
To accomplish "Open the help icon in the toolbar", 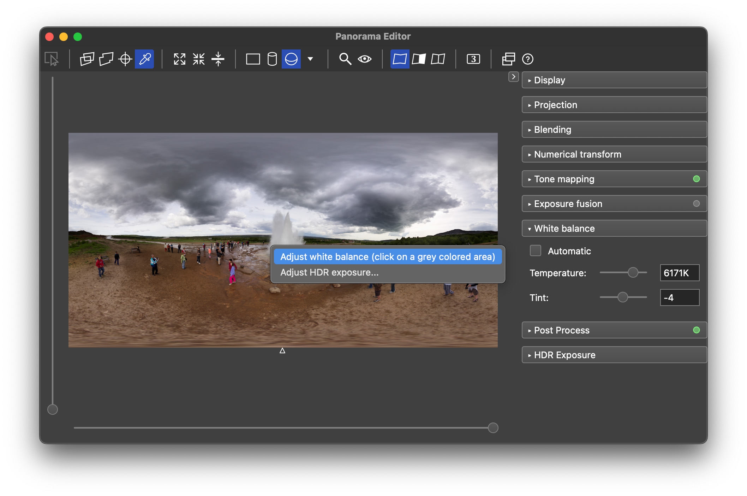I will click(x=527, y=59).
